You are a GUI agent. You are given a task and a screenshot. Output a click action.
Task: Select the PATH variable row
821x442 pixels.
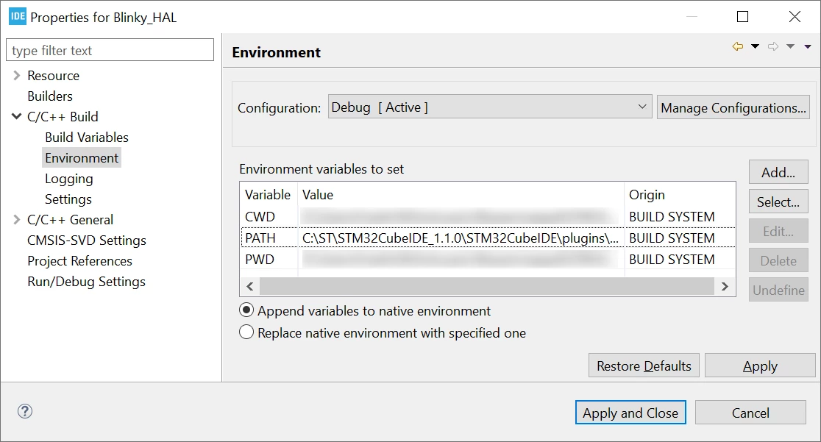click(488, 238)
